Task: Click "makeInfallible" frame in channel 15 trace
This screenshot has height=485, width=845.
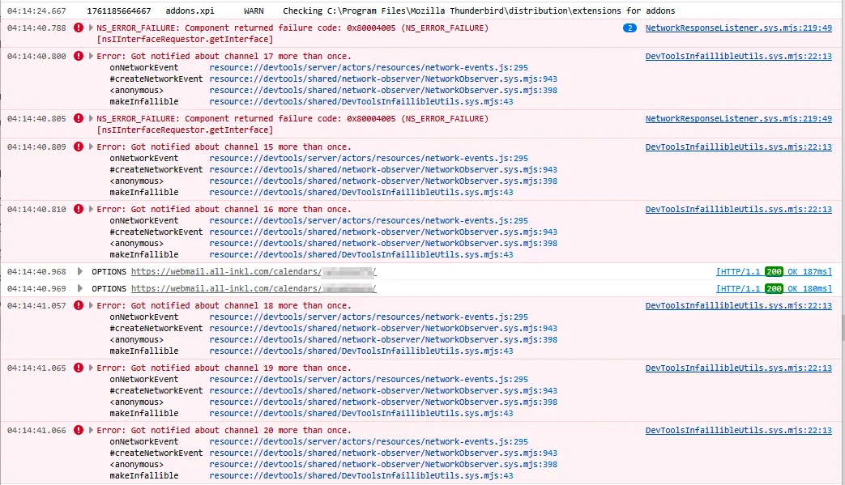Action: click(x=144, y=192)
